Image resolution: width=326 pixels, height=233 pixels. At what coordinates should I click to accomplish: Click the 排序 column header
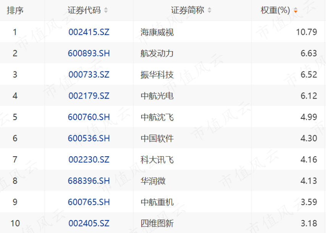coord(15,10)
